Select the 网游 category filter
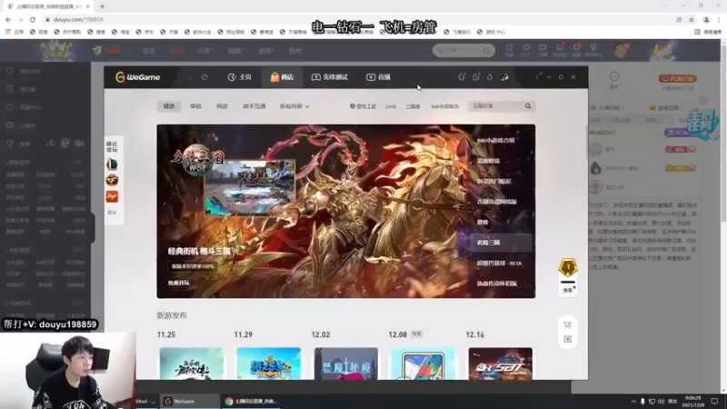The image size is (727, 409). [x=222, y=106]
